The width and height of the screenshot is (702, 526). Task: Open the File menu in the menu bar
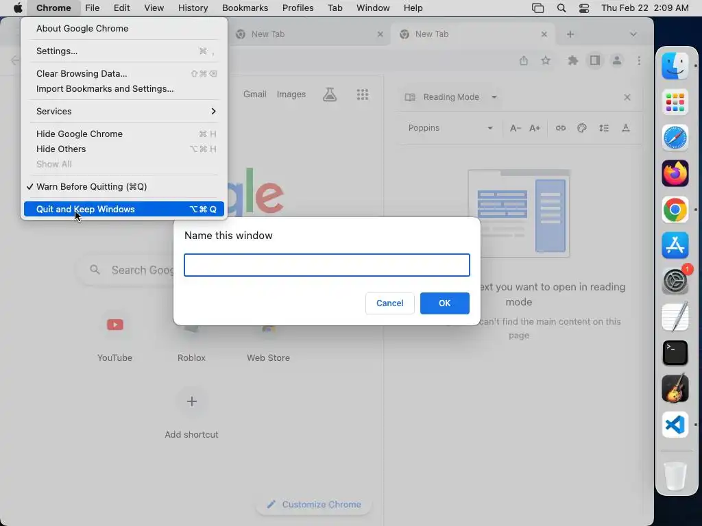(x=93, y=8)
